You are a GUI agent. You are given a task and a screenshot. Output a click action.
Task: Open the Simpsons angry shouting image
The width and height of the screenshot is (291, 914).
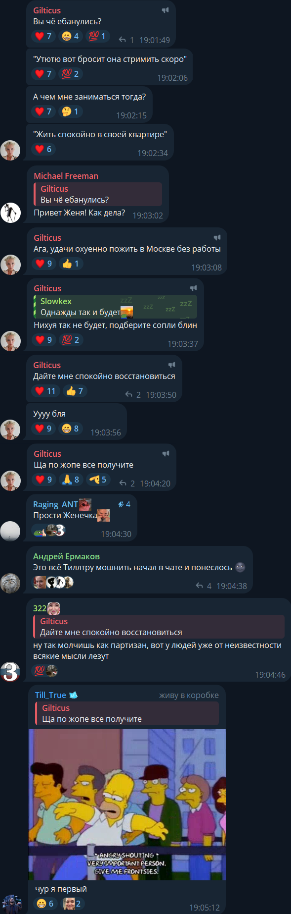click(x=127, y=805)
